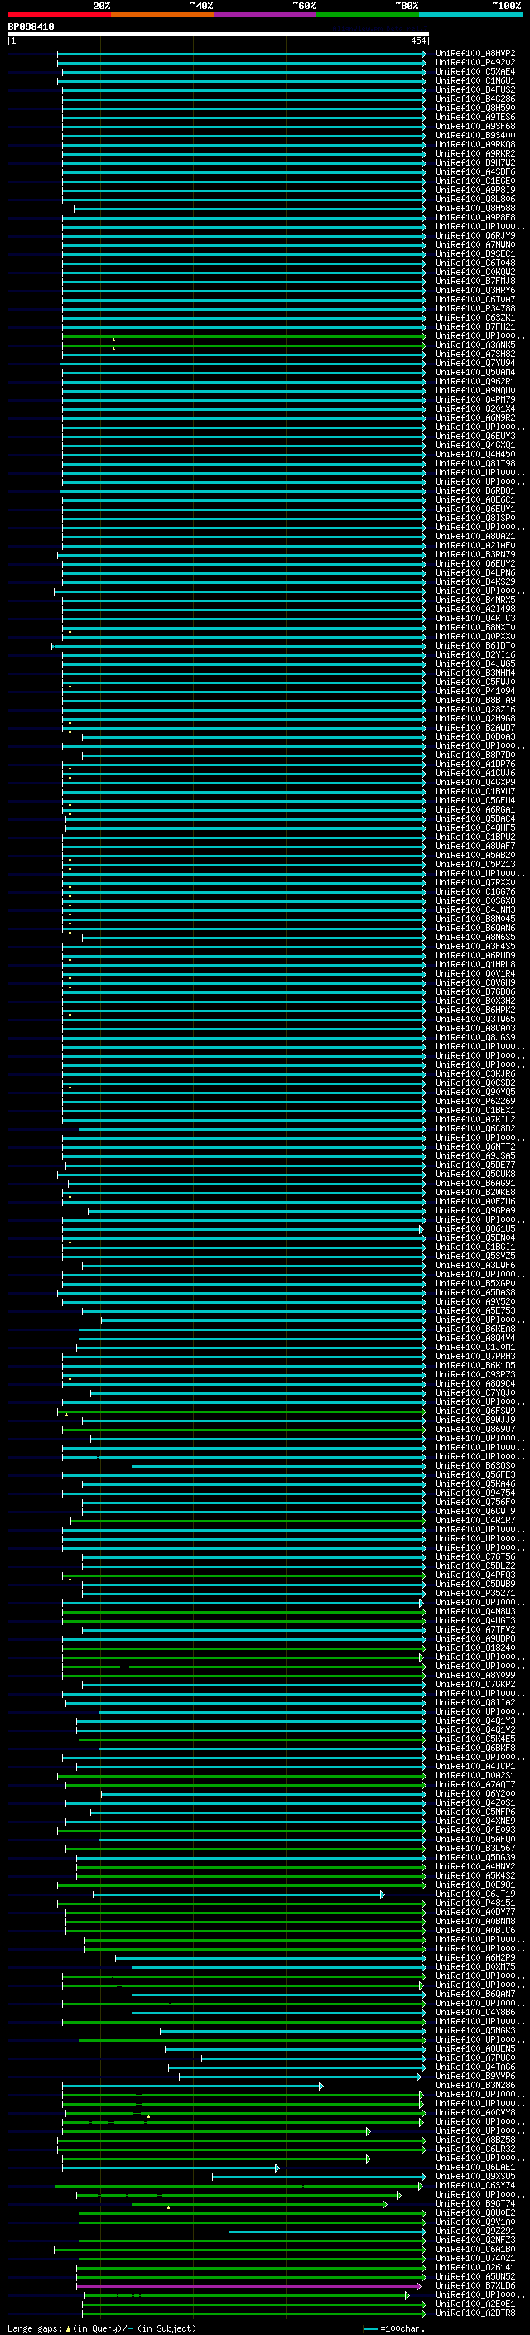Choose hit UniRef100_Q4H450
This screenshot has width=530, height=2335.
[475, 454]
